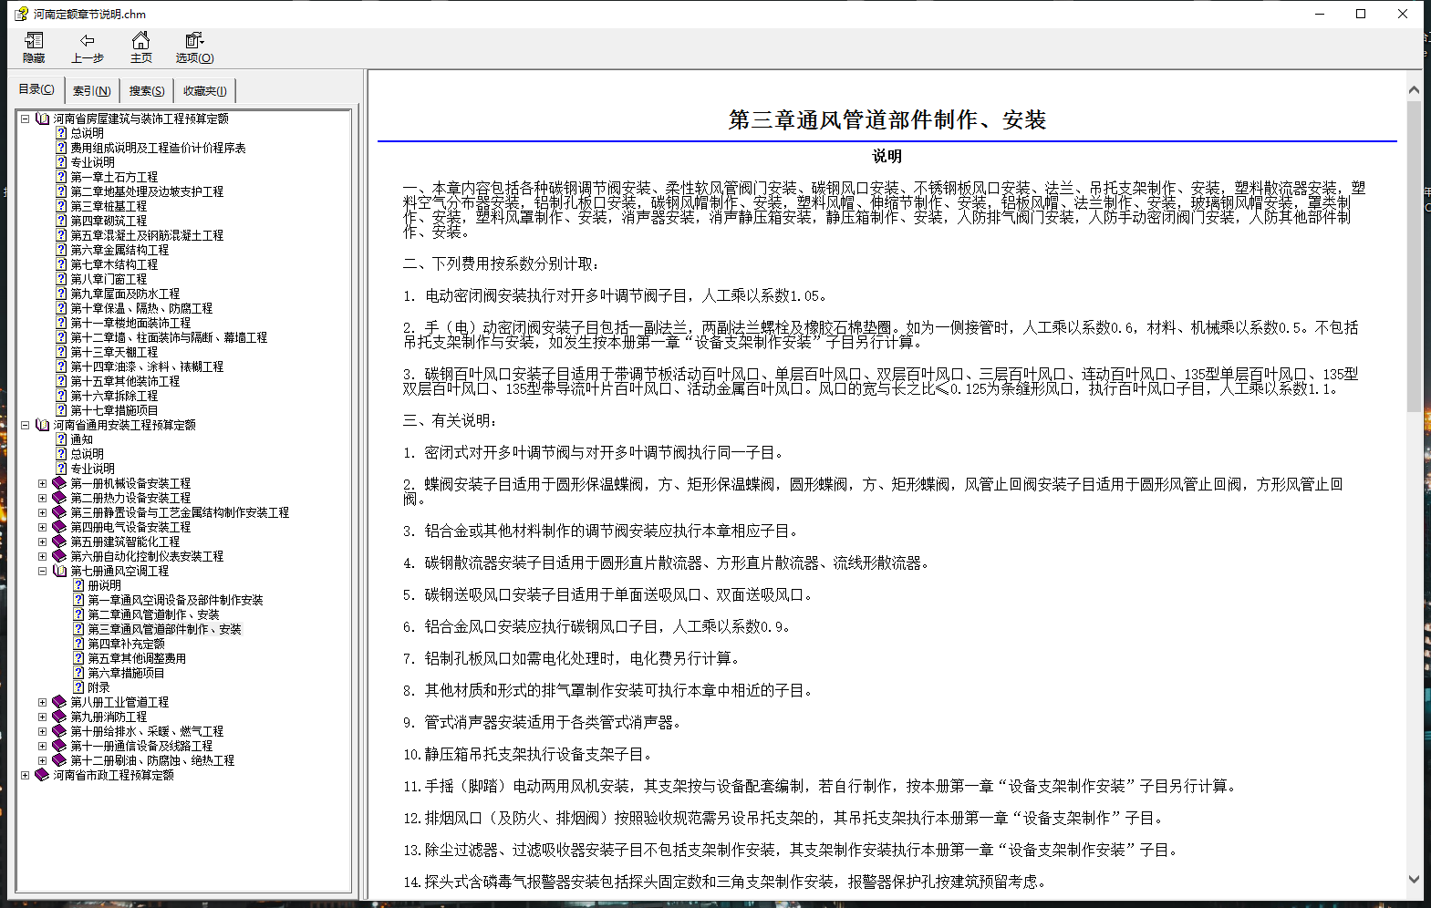Click the purple book icon of 第九册消防工程
The image size is (1431, 908).
click(59, 717)
